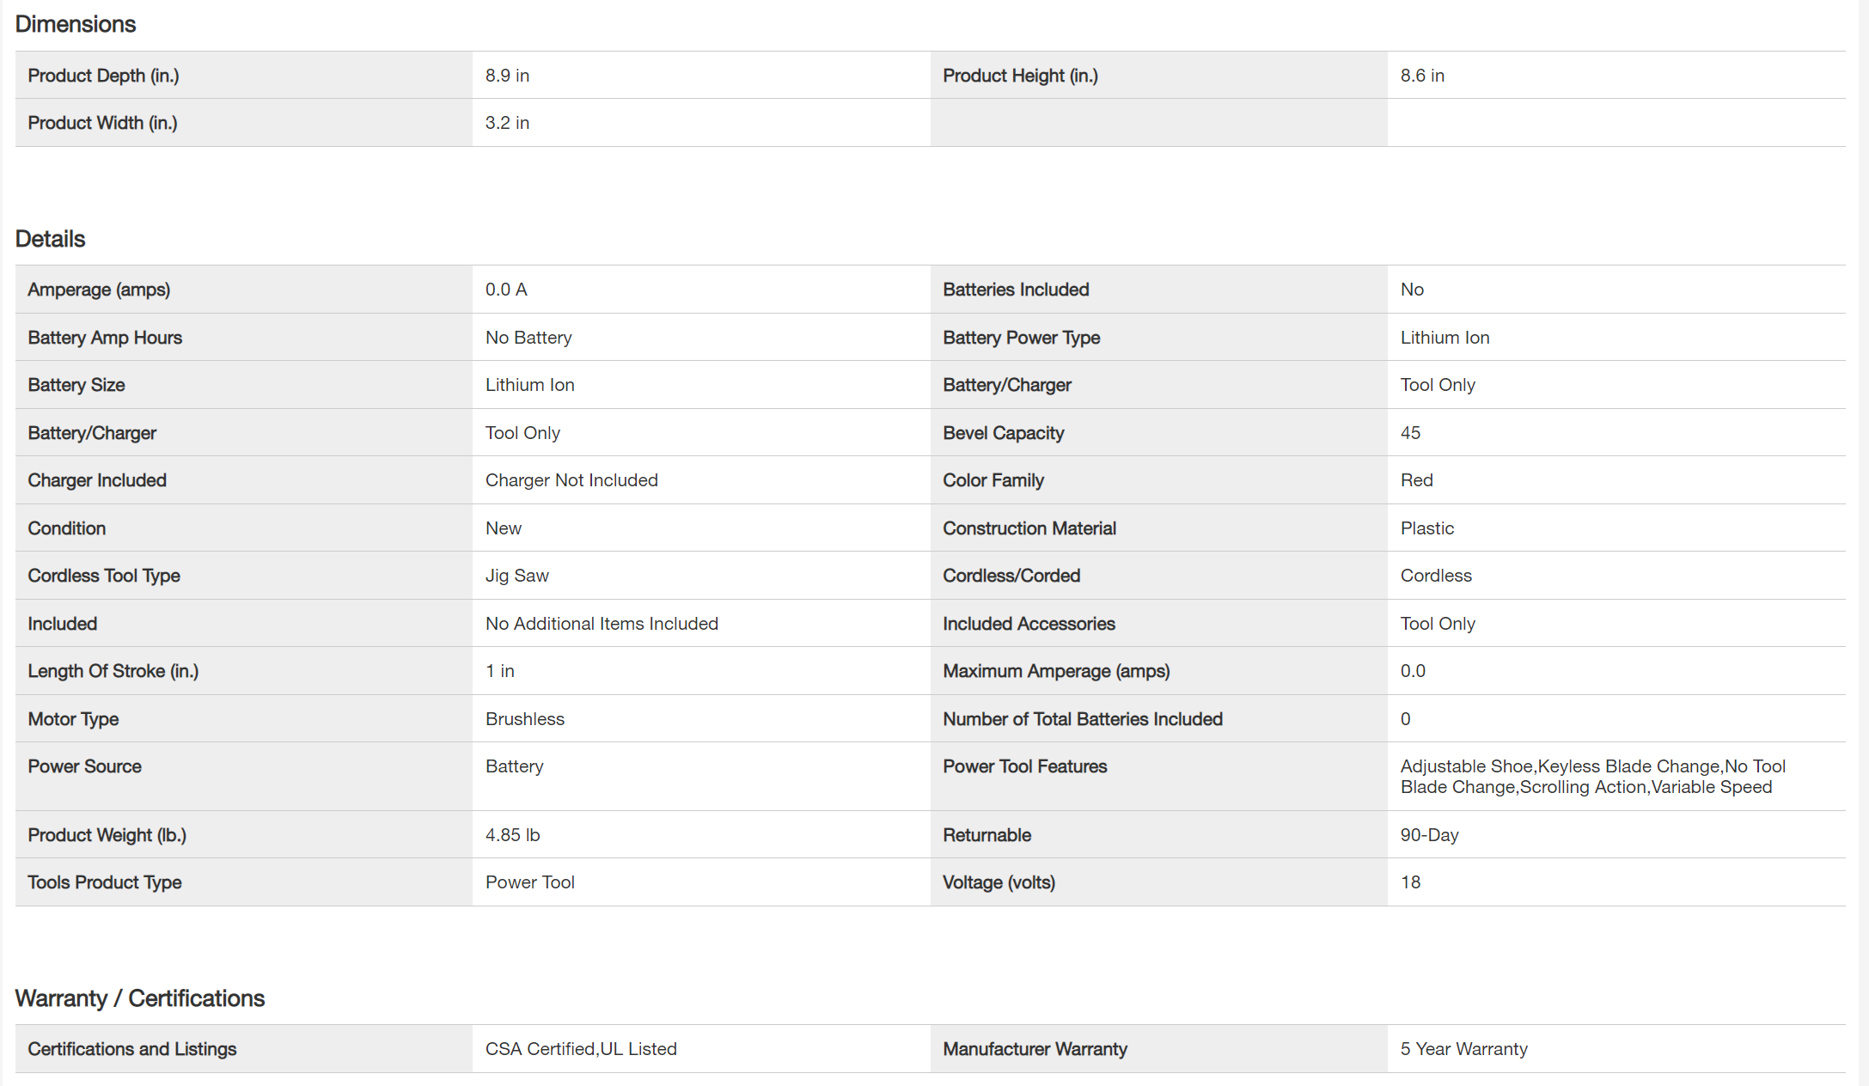Click the 90-Day returnable value
Viewport: 1869px width, 1086px height.
1429,835
